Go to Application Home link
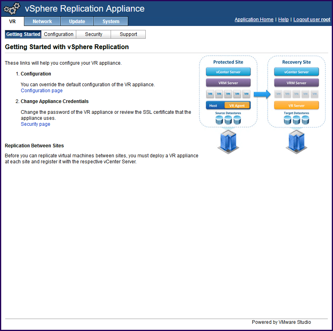 (x=254, y=20)
